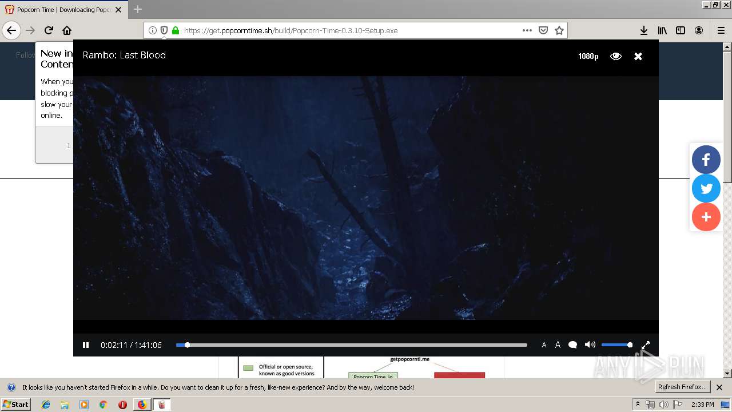This screenshot has width=732, height=412.
Task: Share on Facebook button
Action: [706, 160]
